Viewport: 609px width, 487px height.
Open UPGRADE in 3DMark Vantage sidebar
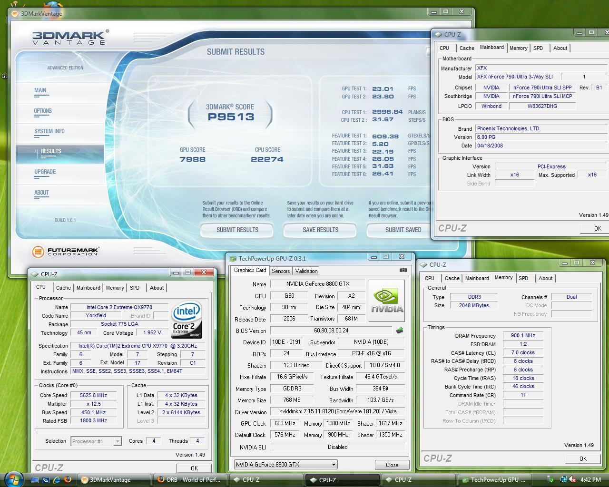45,172
